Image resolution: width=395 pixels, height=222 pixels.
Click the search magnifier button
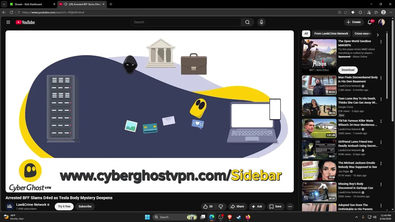(247, 22)
